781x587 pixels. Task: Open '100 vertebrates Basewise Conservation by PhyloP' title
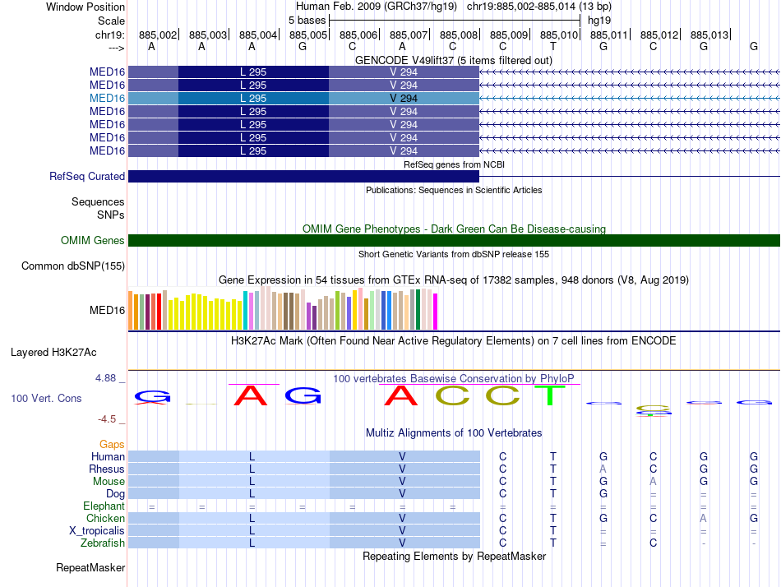(x=454, y=379)
